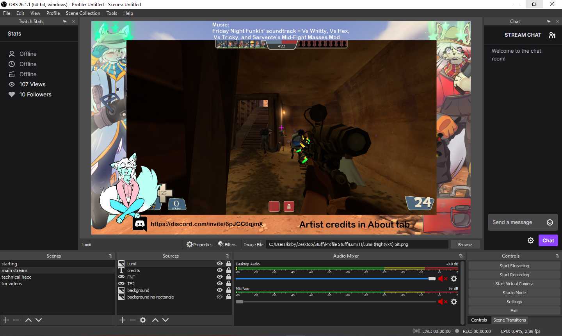
Task: Enable Studio Mode
Action: click(514, 293)
